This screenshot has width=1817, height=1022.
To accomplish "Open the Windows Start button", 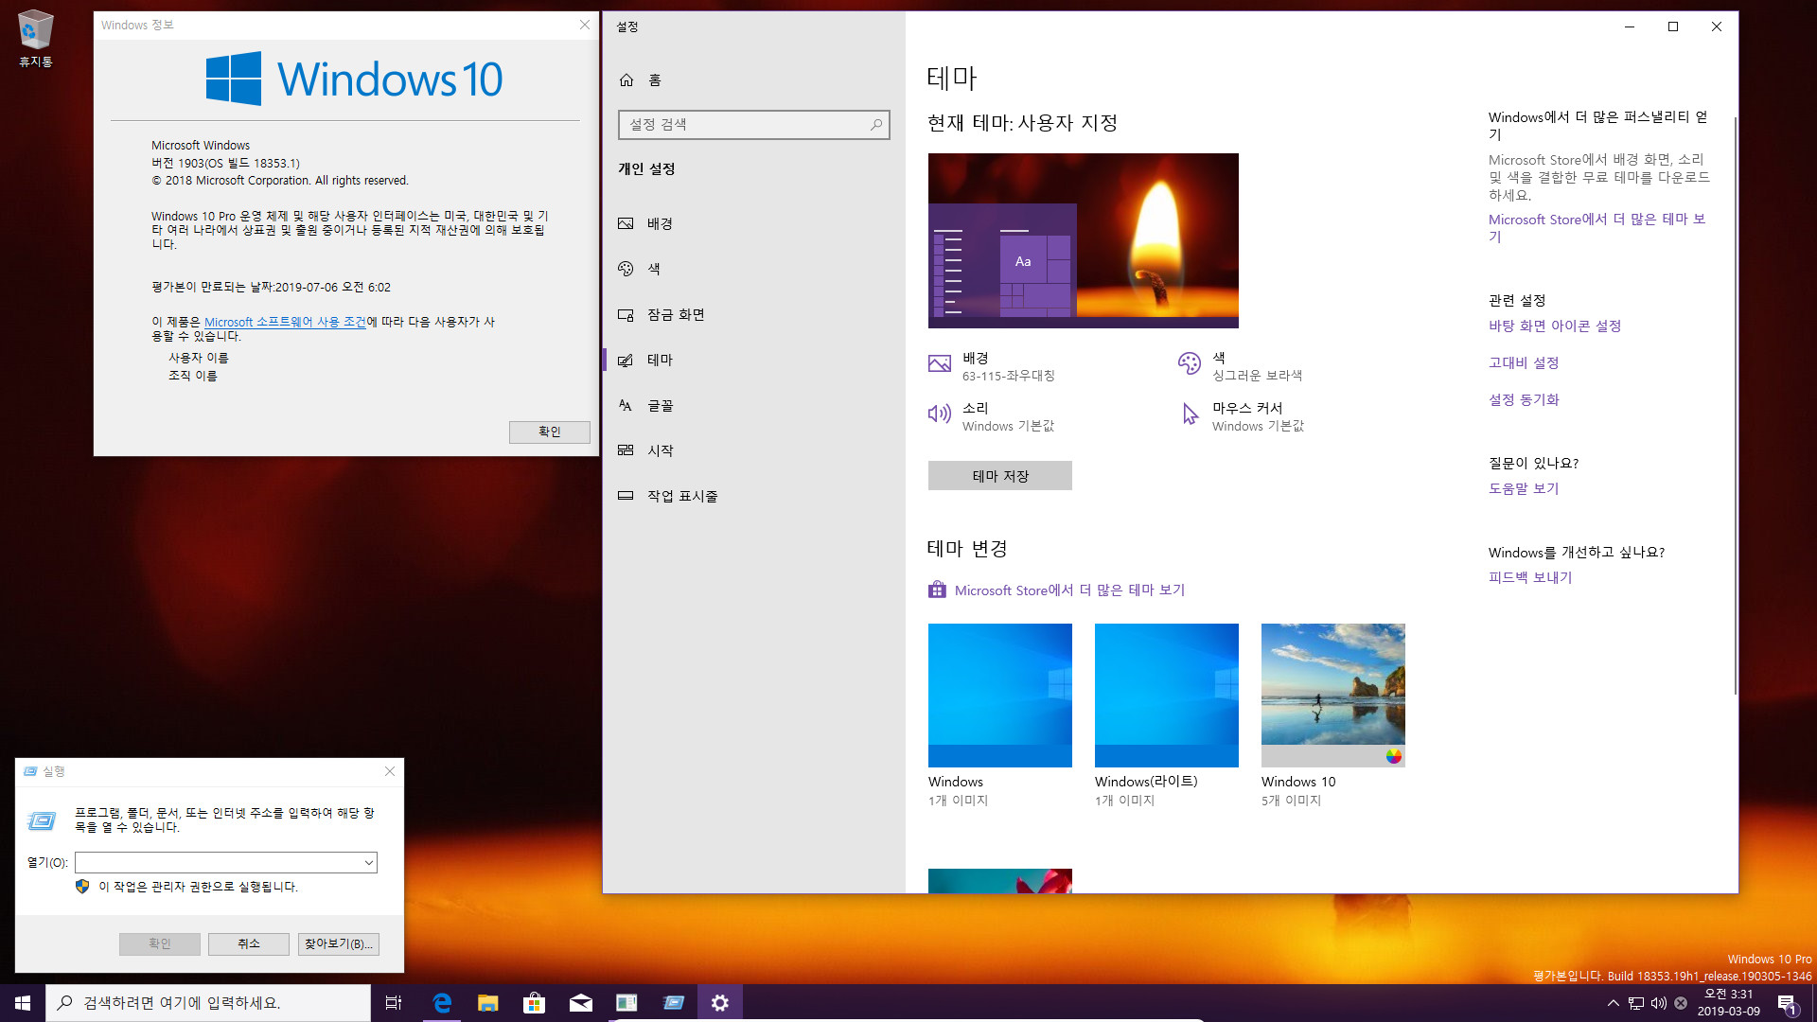I will click(x=23, y=1003).
